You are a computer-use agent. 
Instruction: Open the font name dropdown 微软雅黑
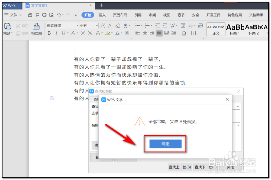coord(78,26)
